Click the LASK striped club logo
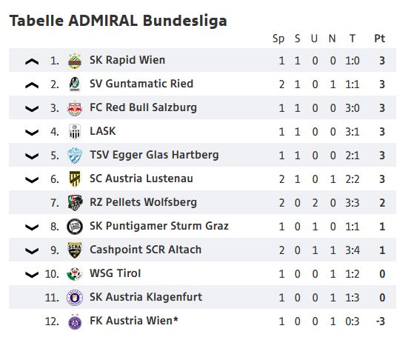414x337 pixels. 75,132
